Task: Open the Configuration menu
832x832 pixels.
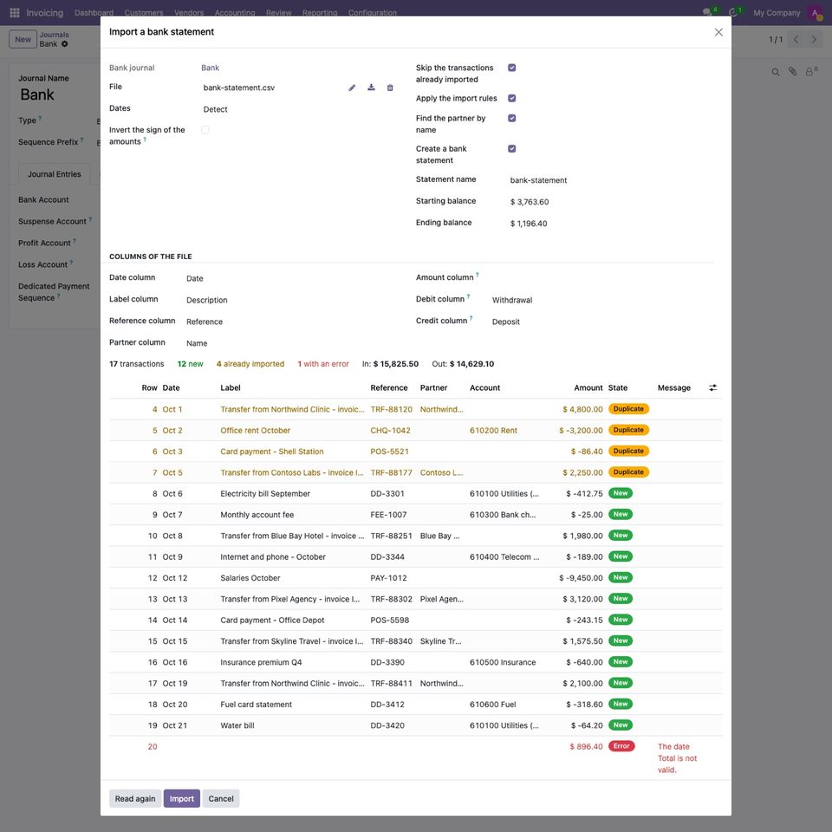Action: tap(373, 12)
